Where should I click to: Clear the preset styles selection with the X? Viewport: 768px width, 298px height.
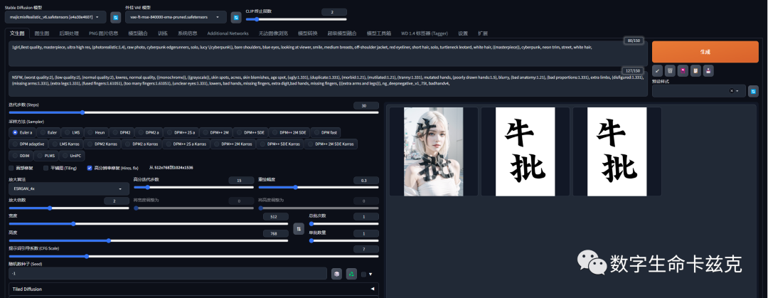pos(732,90)
